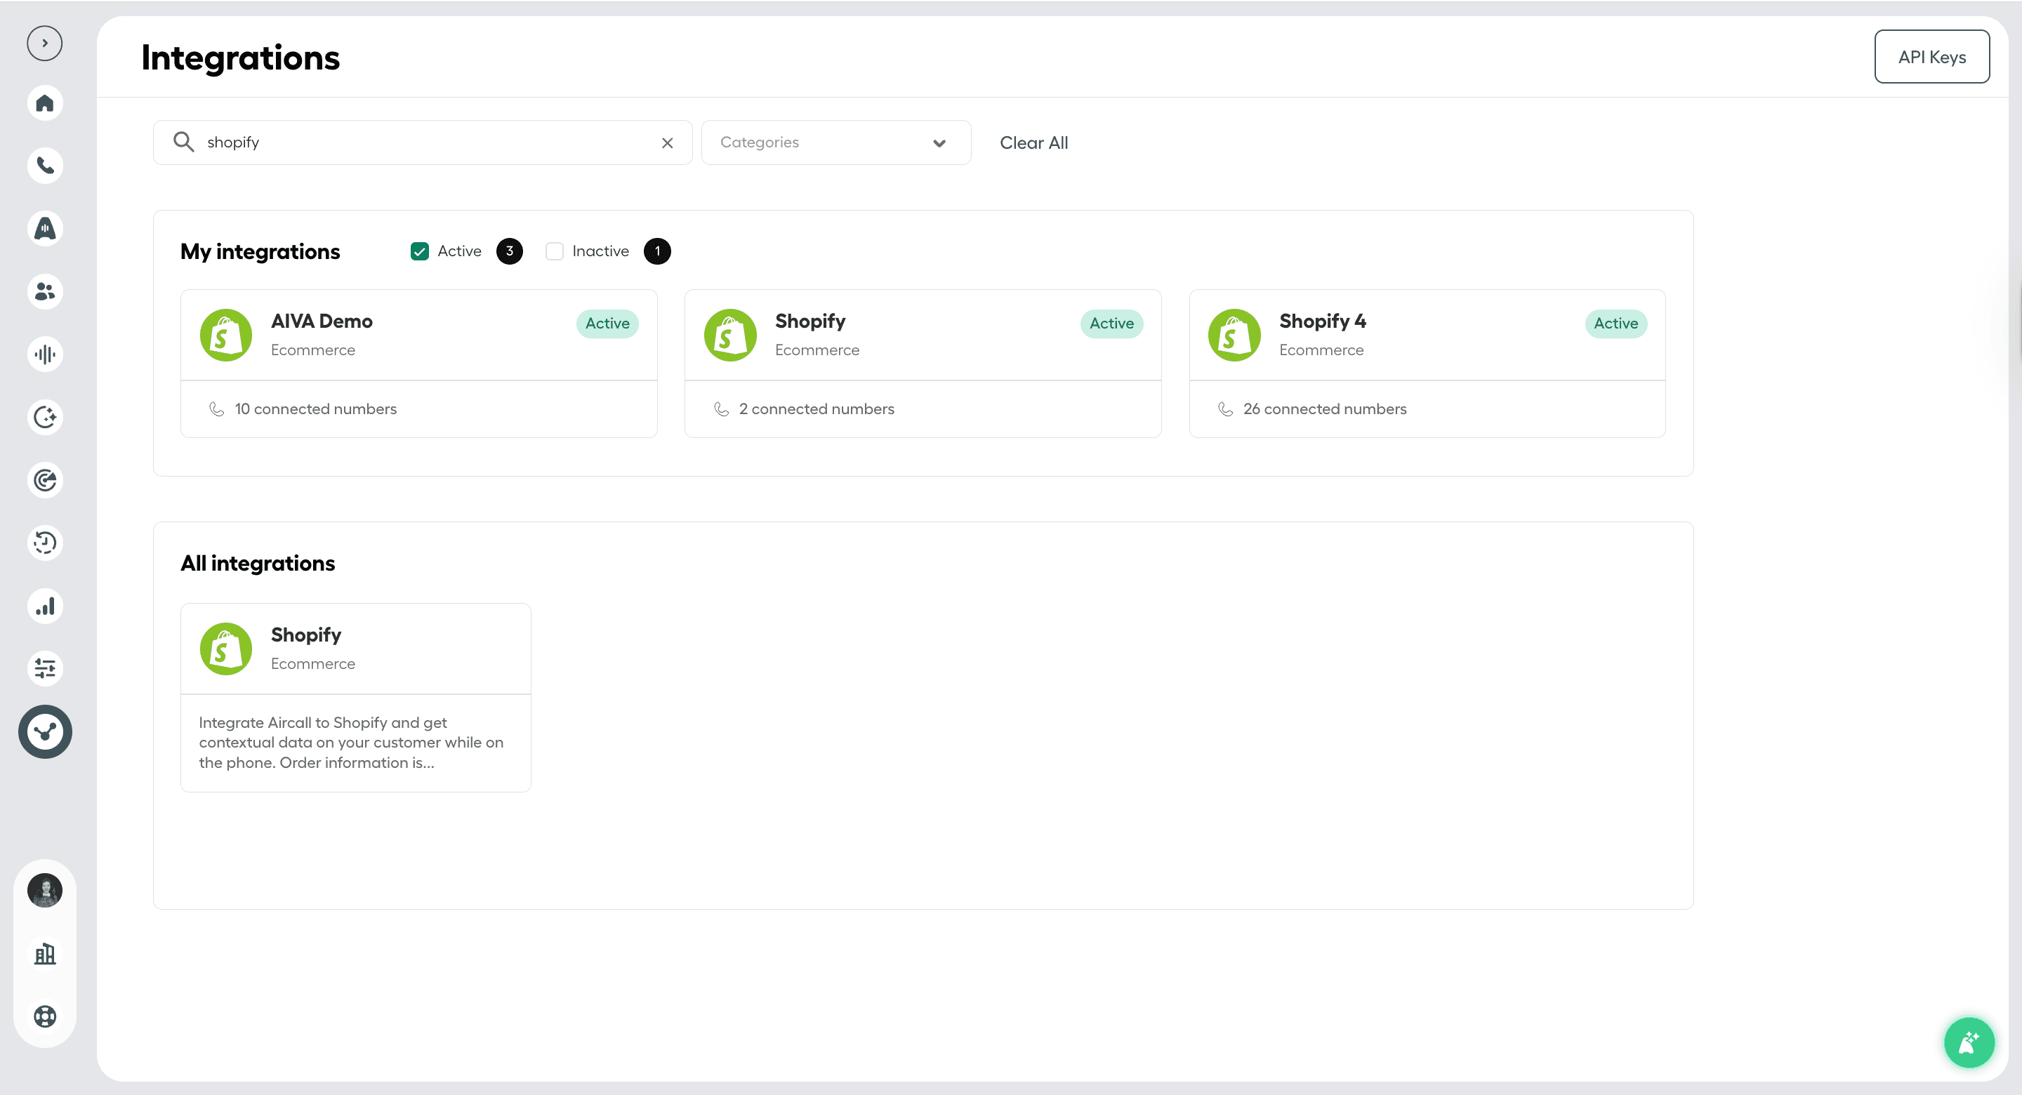Click '2 connected numbers' text
The height and width of the screenshot is (1095, 2022).
click(817, 409)
